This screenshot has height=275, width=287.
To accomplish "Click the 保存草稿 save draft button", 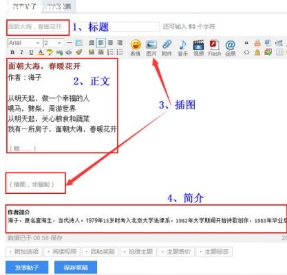I will [76, 267].
